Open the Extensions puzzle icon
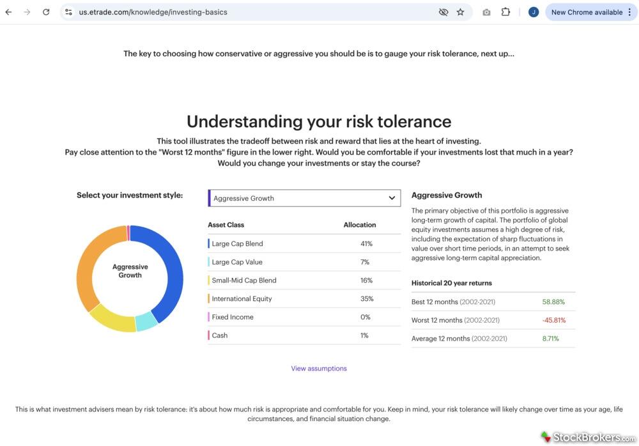 pos(505,12)
